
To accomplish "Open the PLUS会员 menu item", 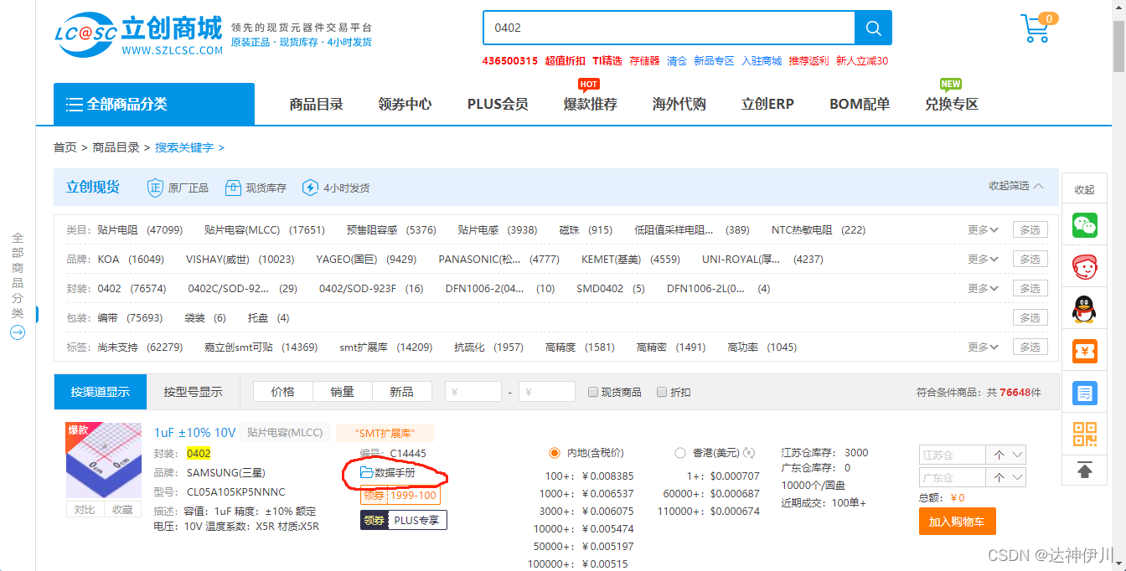I will click(x=498, y=104).
